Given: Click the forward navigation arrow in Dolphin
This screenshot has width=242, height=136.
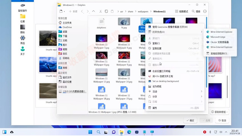Looking at the screenshot, I should coord(88,11).
